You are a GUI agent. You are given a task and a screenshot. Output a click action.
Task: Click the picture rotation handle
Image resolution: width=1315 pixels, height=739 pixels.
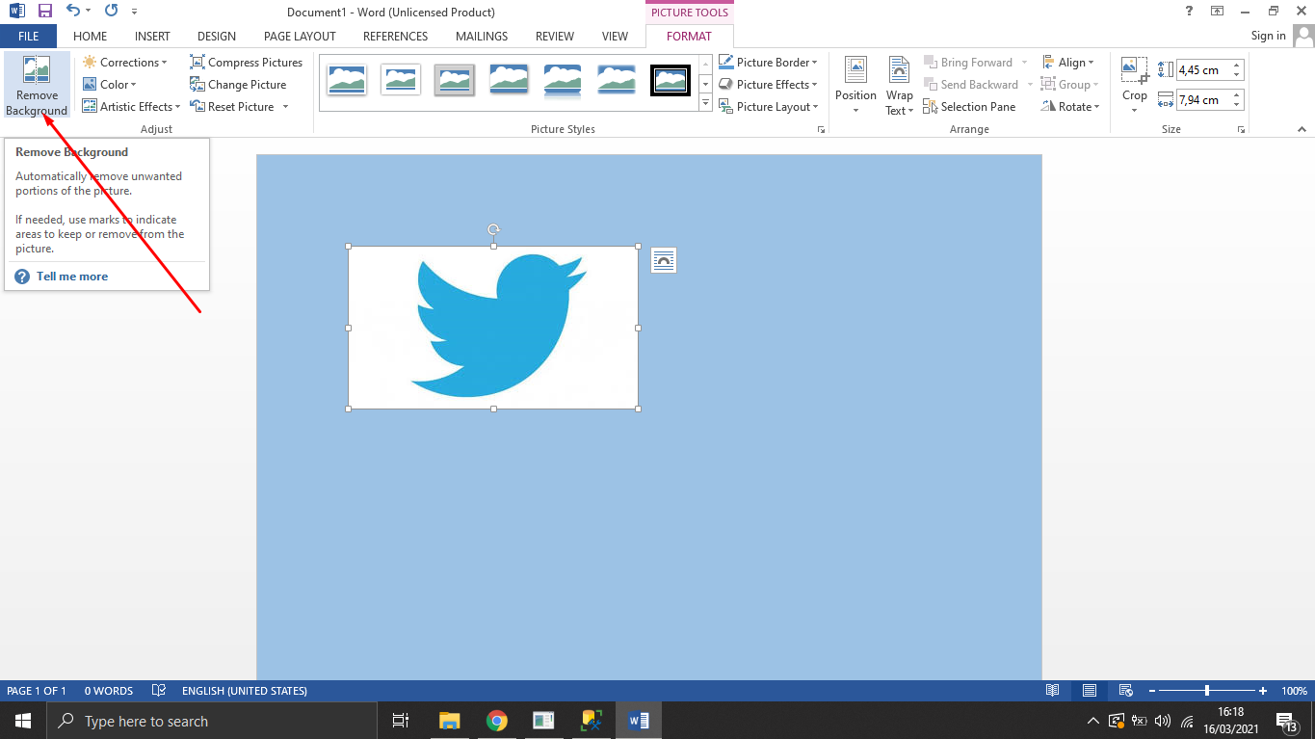(x=493, y=229)
